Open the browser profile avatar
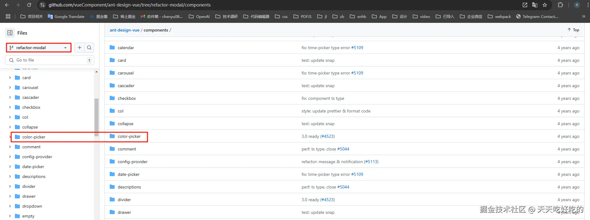Screen dimensions: 590x220 click(x=577, y=5)
